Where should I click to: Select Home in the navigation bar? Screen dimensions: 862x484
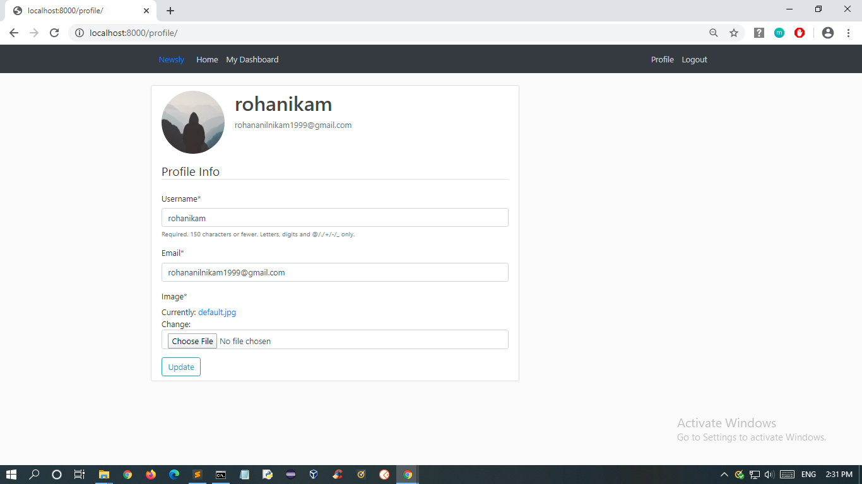click(207, 59)
